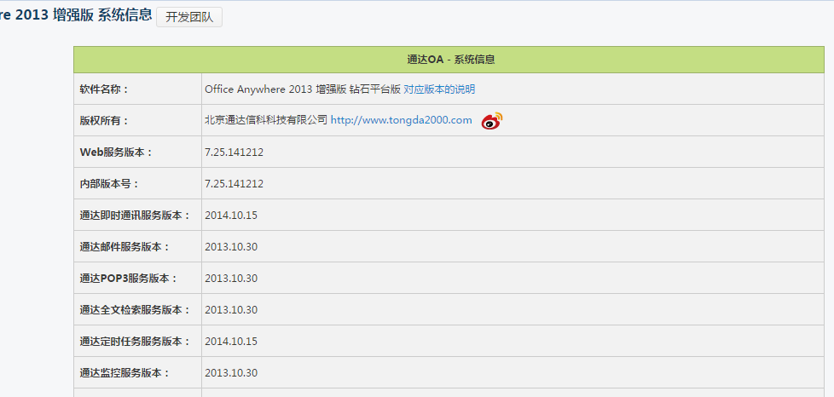The height and width of the screenshot is (397, 834).
Task: Select 通达POP3服务版本 value 2013.10.30
Action: (231, 279)
